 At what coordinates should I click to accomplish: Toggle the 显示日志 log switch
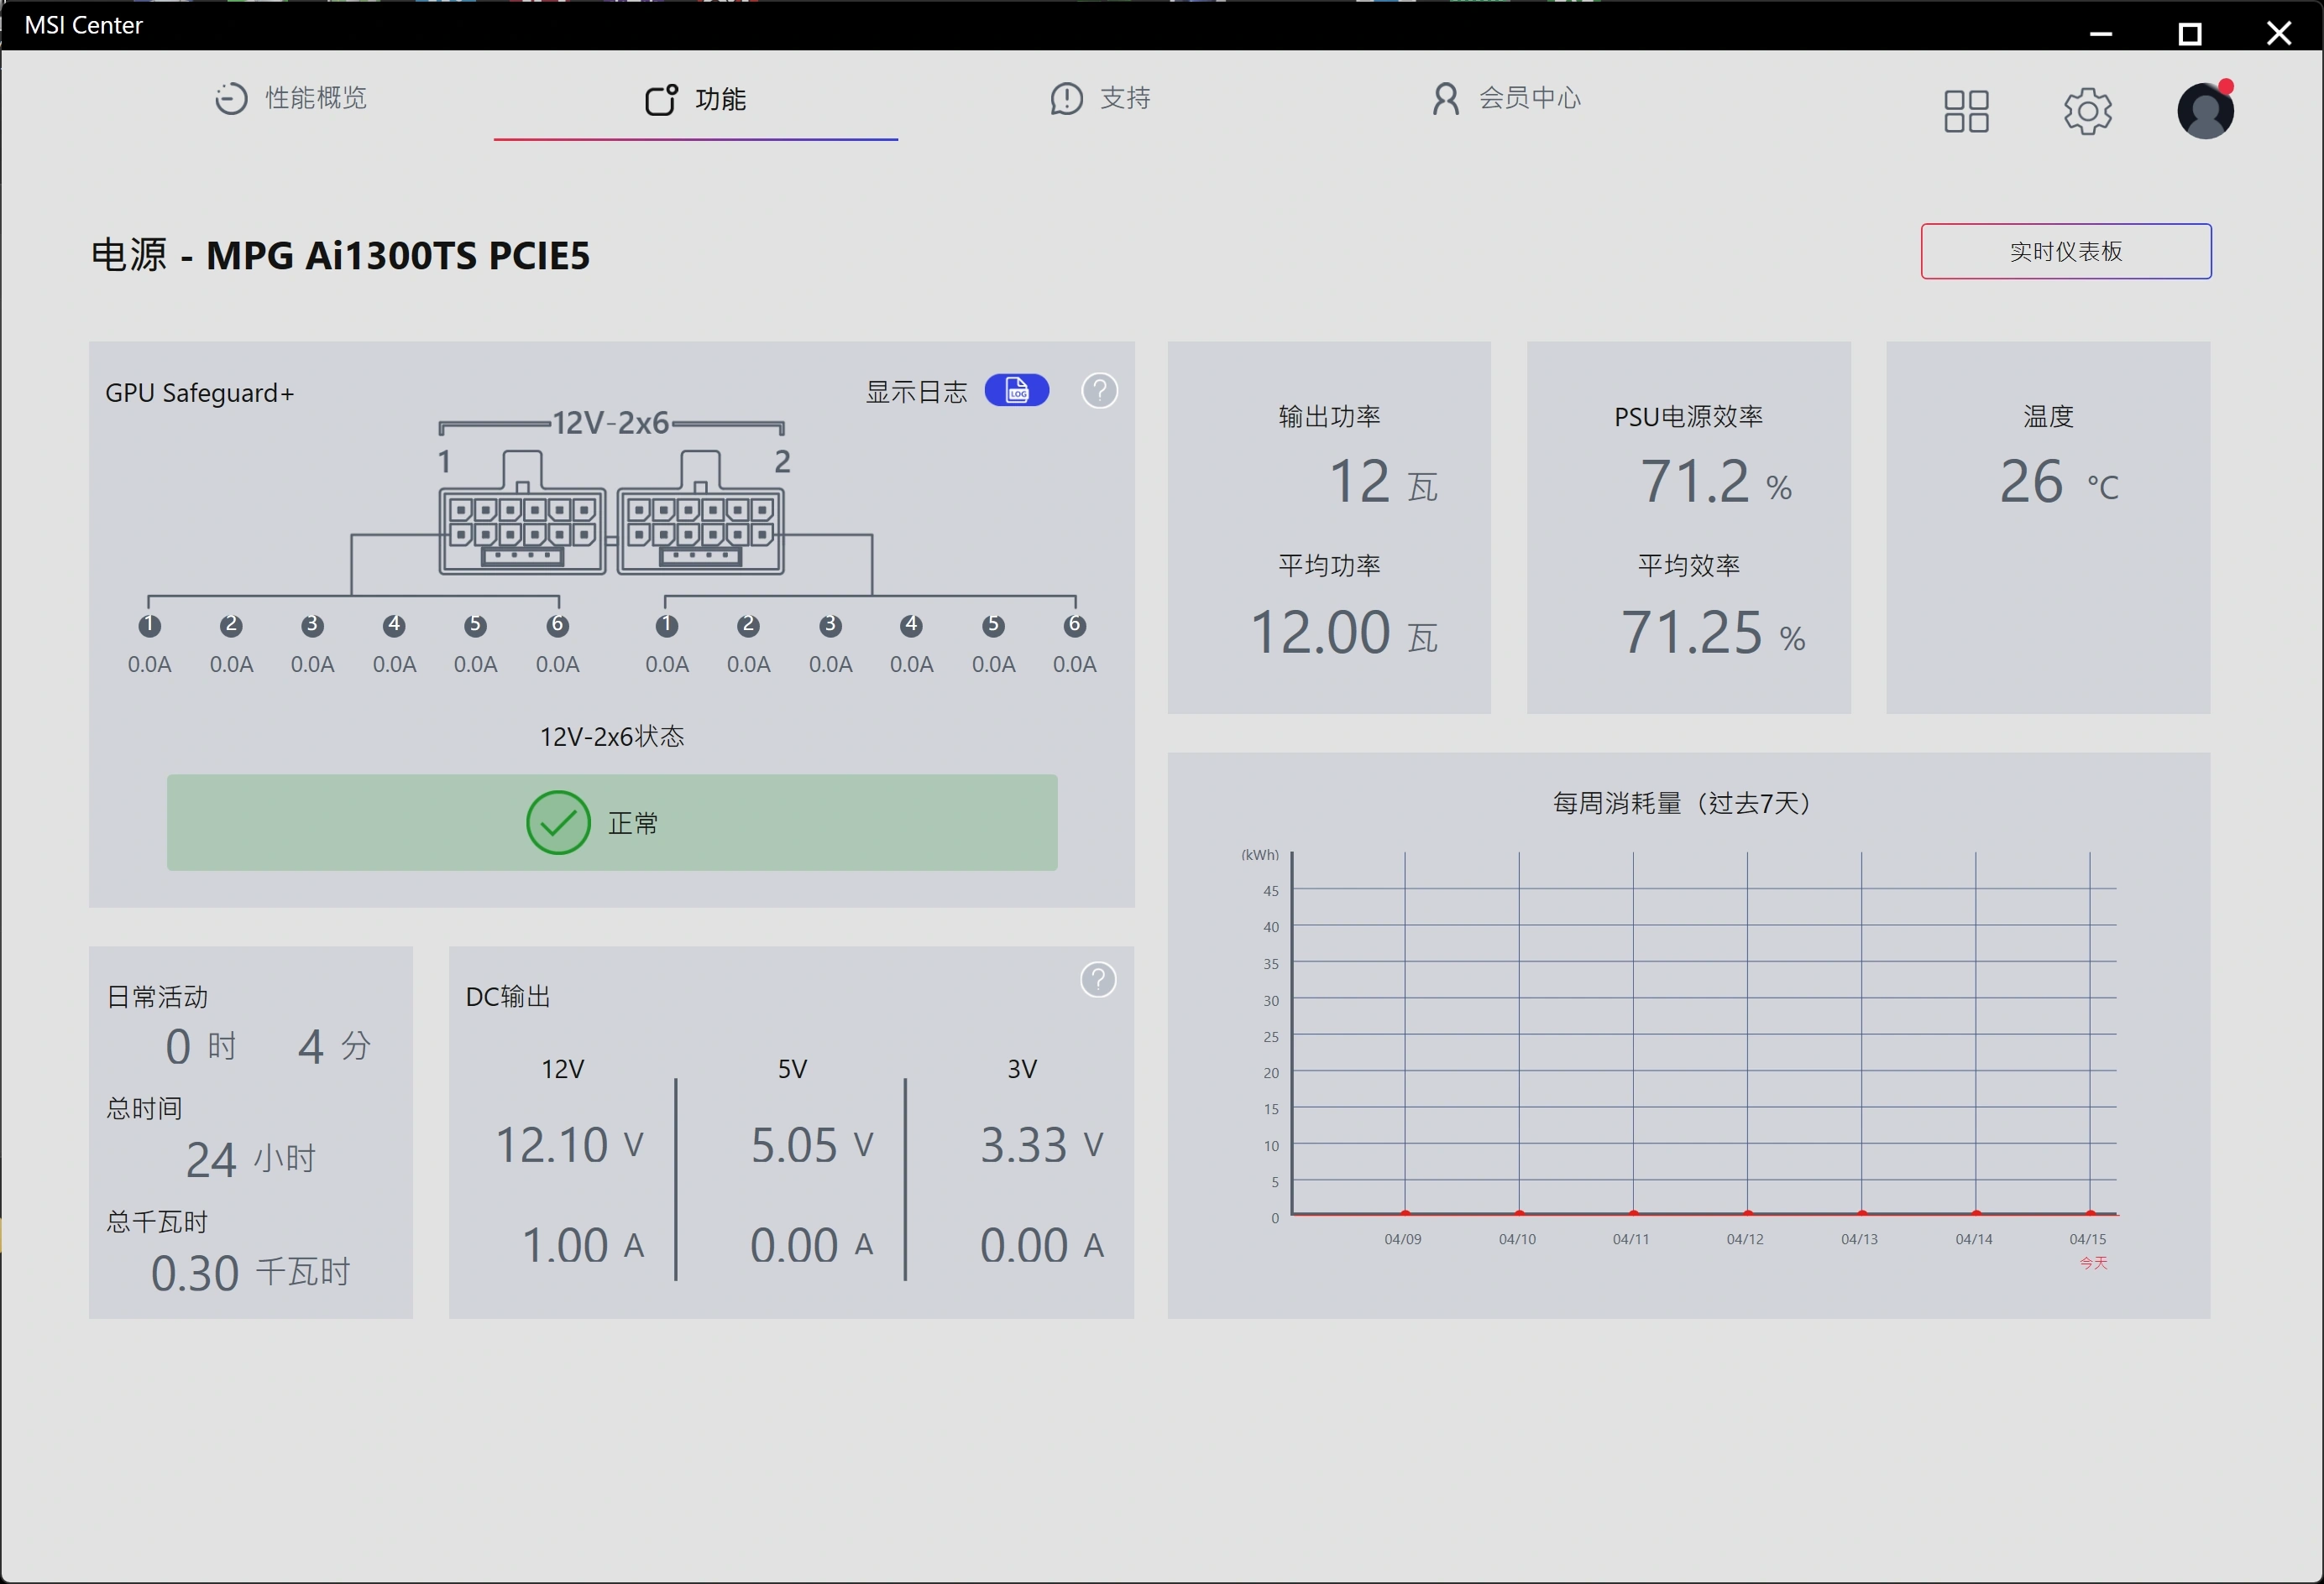[x=1016, y=390]
